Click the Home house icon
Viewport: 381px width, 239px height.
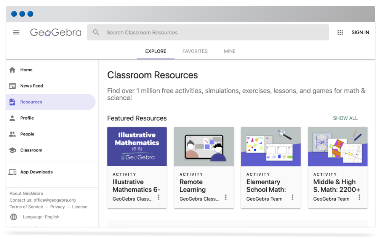pos(13,70)
